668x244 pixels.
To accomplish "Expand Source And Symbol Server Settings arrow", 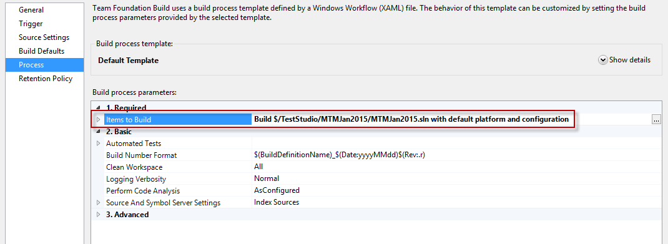I will [x=99, y=202].
